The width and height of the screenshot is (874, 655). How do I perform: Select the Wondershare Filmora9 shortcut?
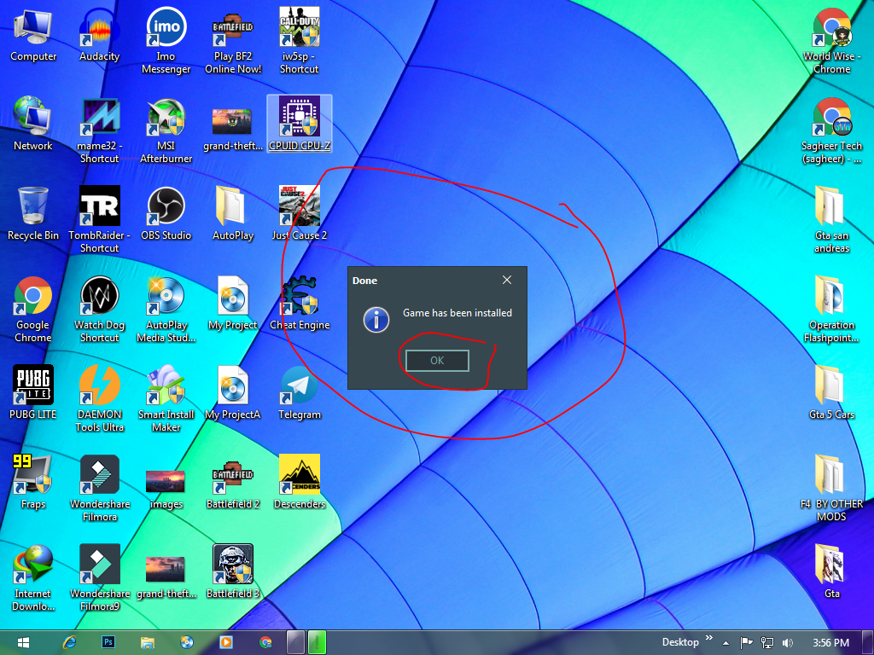99,578
